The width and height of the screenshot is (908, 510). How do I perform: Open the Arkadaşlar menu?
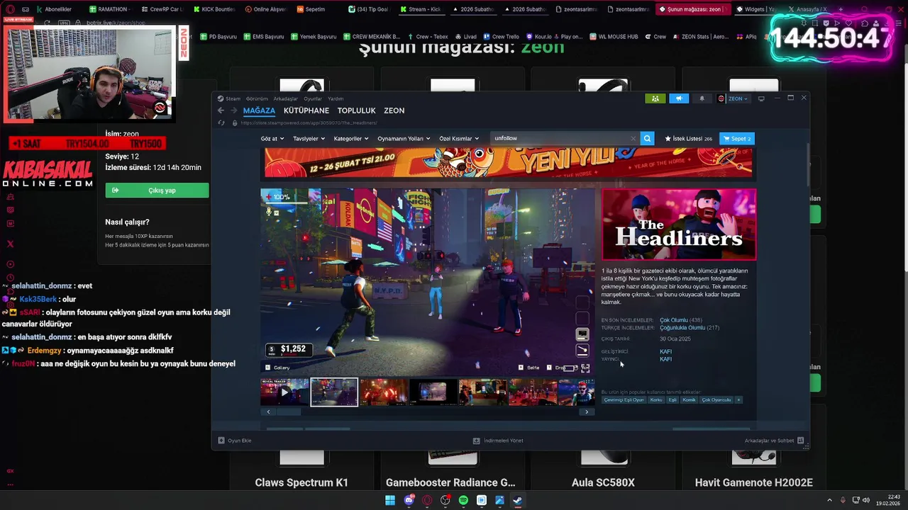click(x=286, y=98)
